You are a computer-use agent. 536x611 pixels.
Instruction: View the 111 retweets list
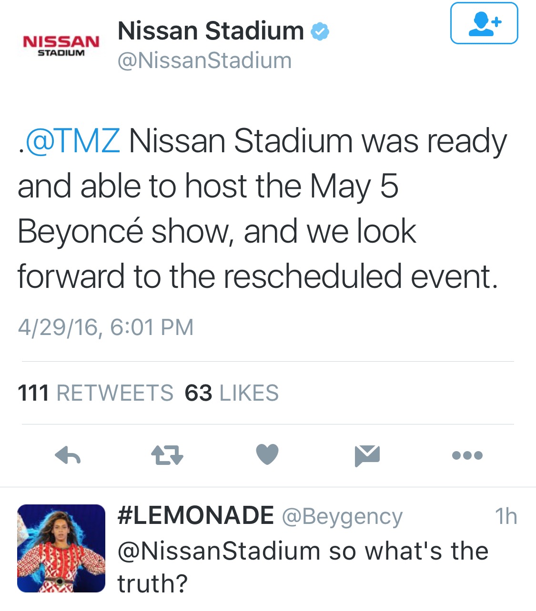coord(95,393)
